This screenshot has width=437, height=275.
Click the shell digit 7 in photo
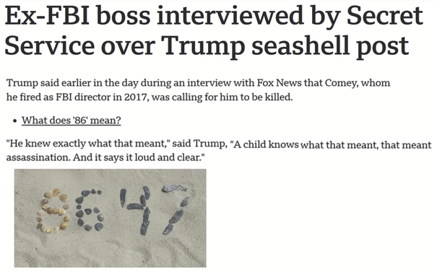coord(176,209)
